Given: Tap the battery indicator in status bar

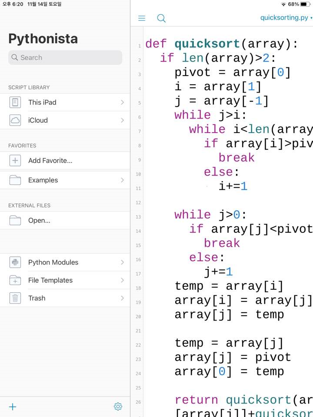Looking at the screenshot, I should point(305,4).
